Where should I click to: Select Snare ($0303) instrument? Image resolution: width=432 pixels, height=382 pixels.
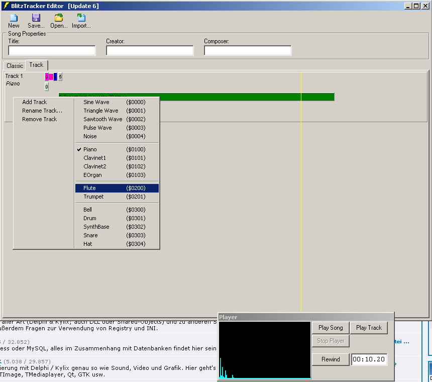(x=117, y=235)
